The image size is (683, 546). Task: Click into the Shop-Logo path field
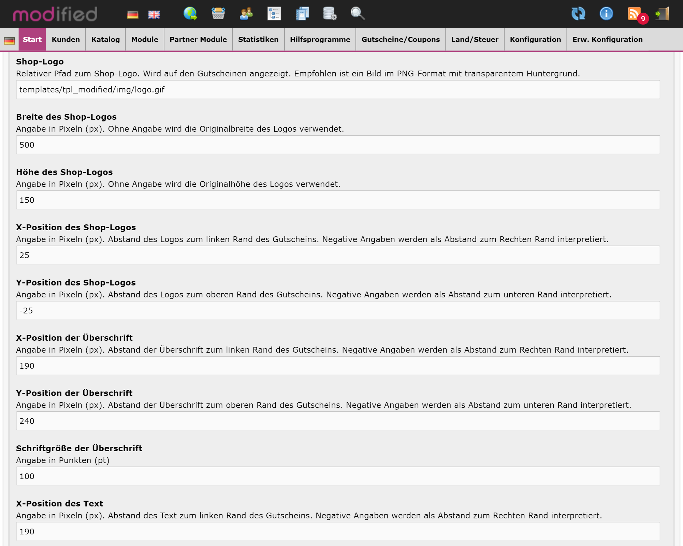[x=338, y=90]
